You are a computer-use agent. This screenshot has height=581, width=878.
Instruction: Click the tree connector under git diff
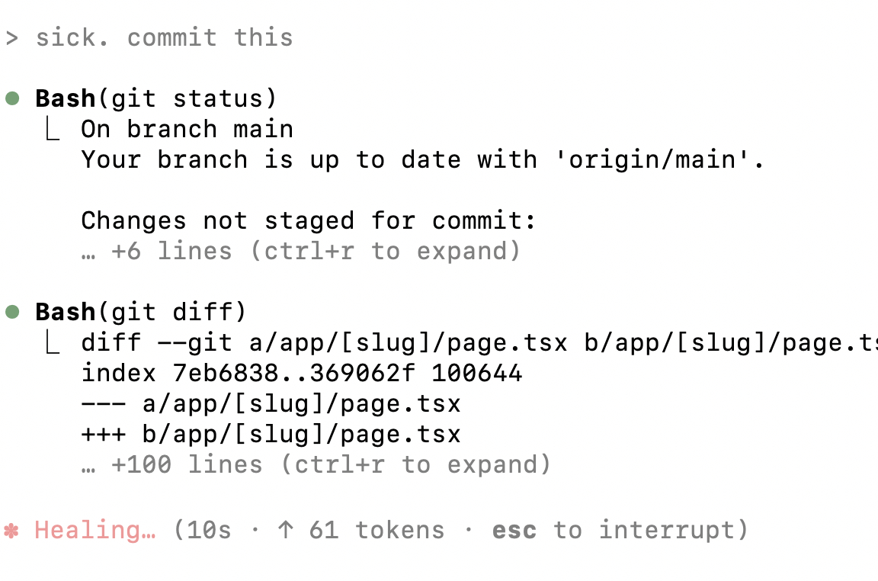52,344
